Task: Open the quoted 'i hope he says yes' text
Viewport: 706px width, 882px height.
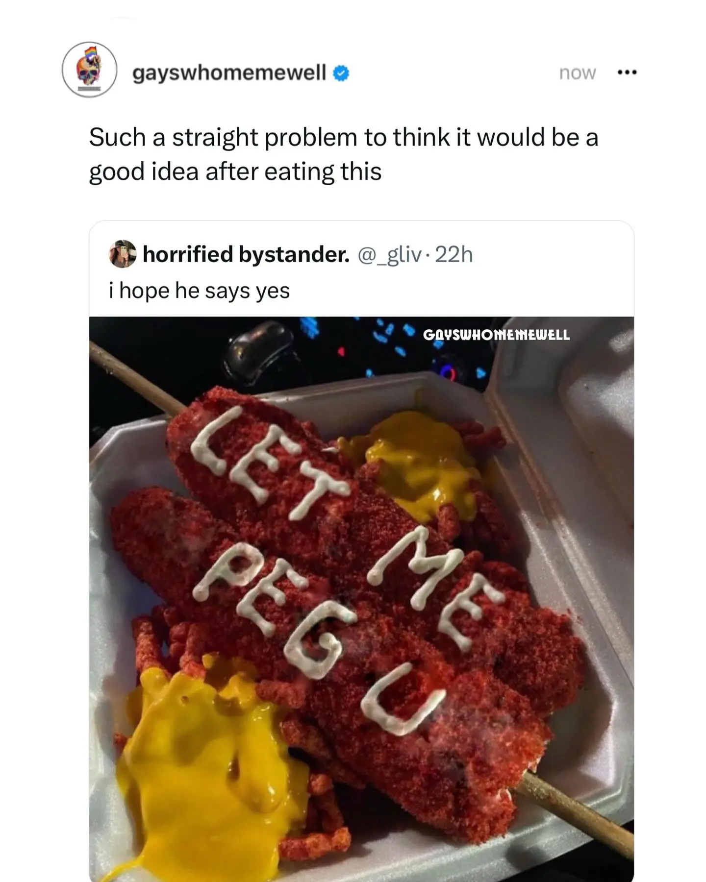Action: 199,291
